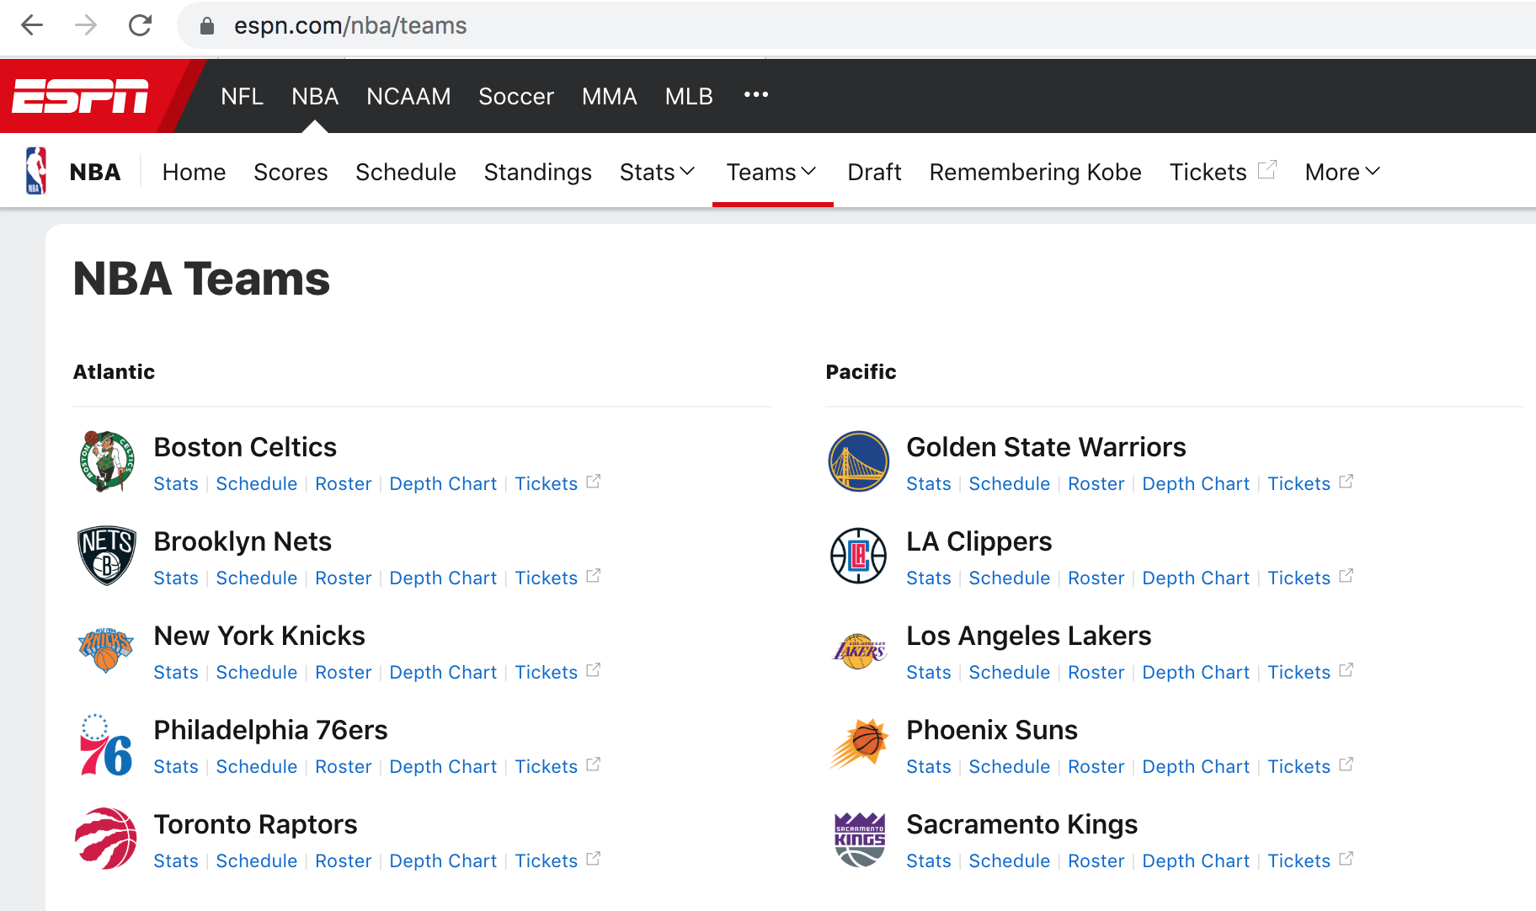Open Sacramento Kings Roster link
This screenshot has width=1536, height=911.
[1096, 861]
